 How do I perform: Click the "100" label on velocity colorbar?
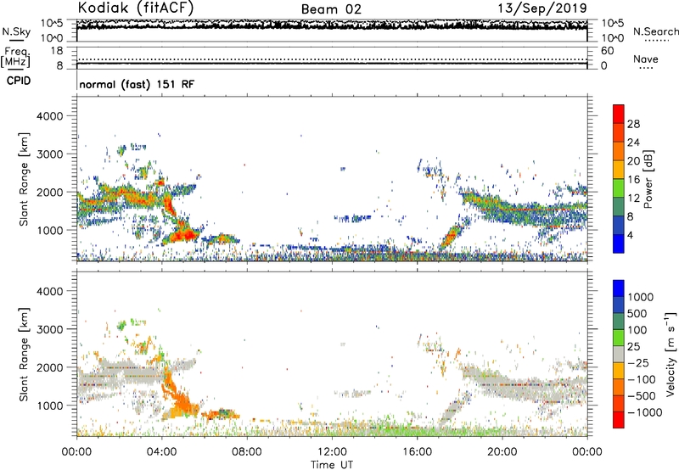(637, 330)
